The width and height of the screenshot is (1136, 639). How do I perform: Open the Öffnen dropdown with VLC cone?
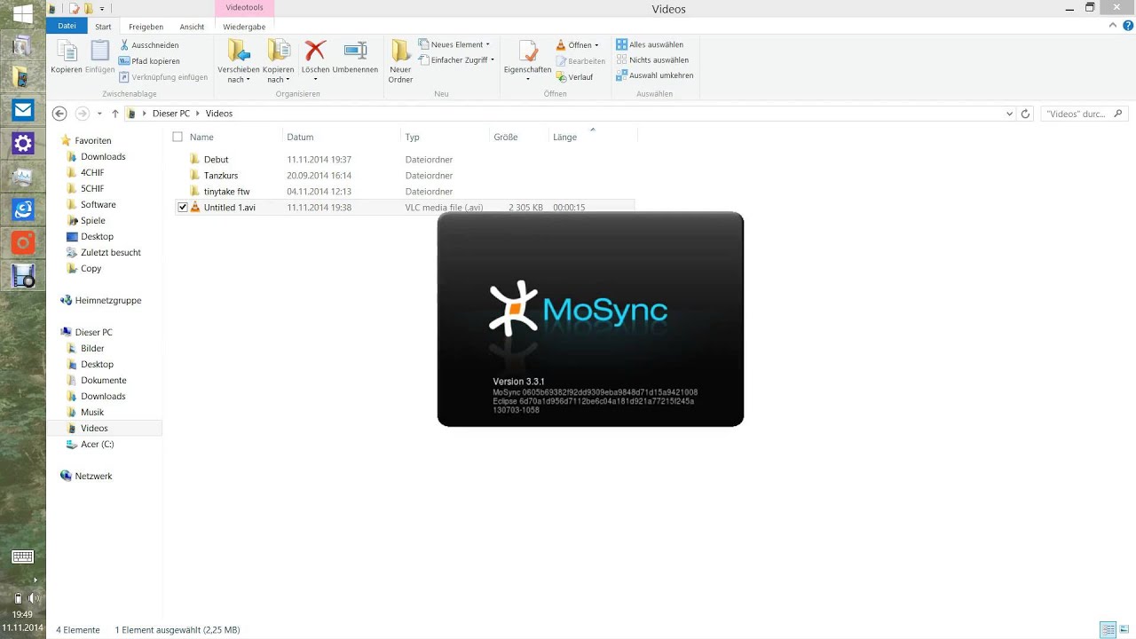pos(577,45)
